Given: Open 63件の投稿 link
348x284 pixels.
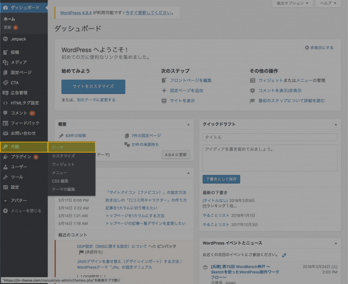Looking at the screenshot, I should pyautogui.click(x=76, y=135).
